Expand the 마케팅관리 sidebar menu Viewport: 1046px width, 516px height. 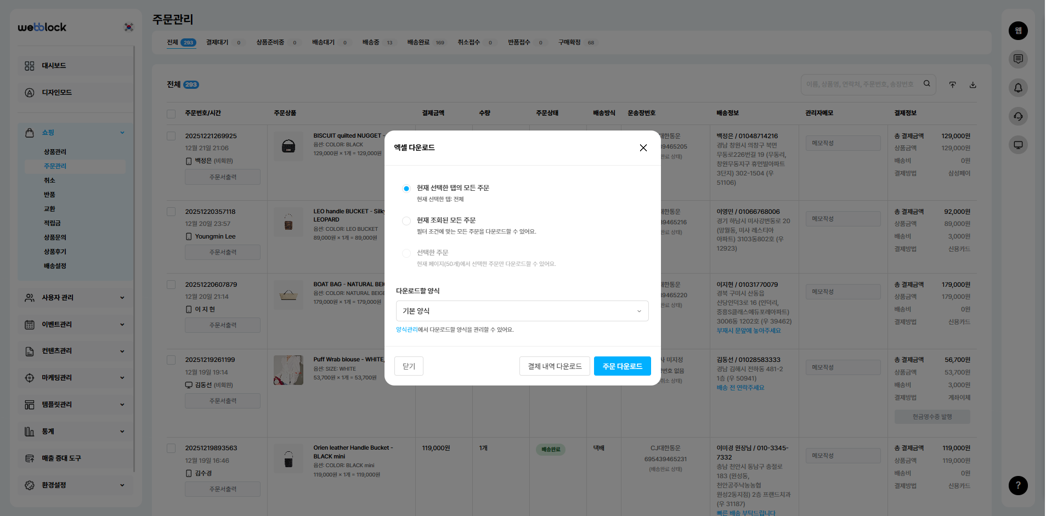pos(75,378)
